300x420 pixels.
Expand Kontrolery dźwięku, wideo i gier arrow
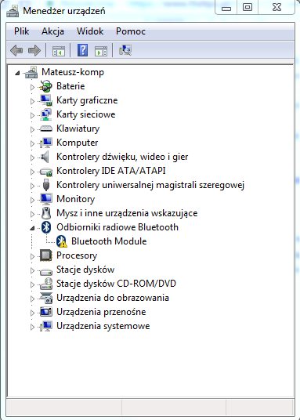click(32, 157)
